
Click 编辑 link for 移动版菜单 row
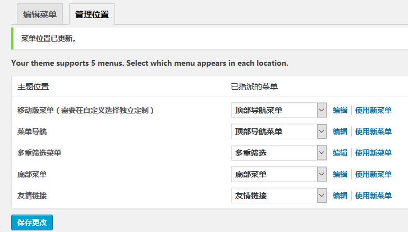tap(340, 110)
